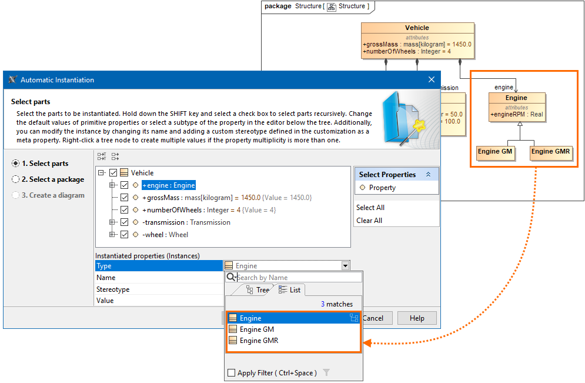Click the class icon in the Type field
This screenshot has width=585, height=383.
coord(229,265)
